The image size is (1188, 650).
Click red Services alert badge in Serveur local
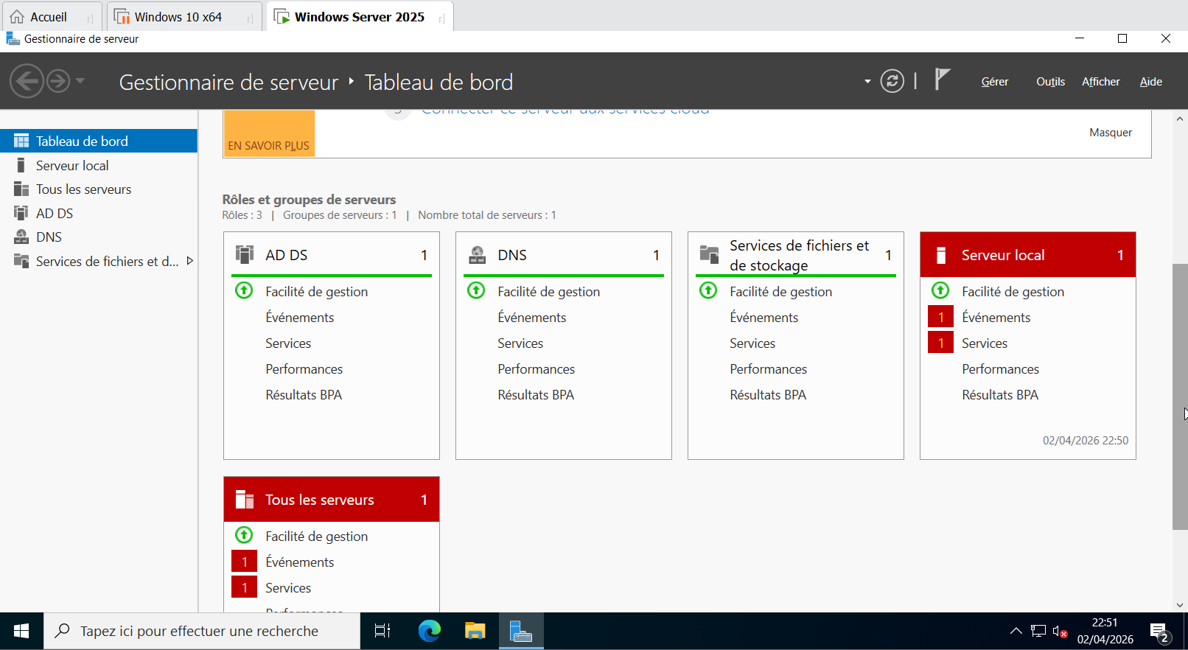click(x=940, y=343)
